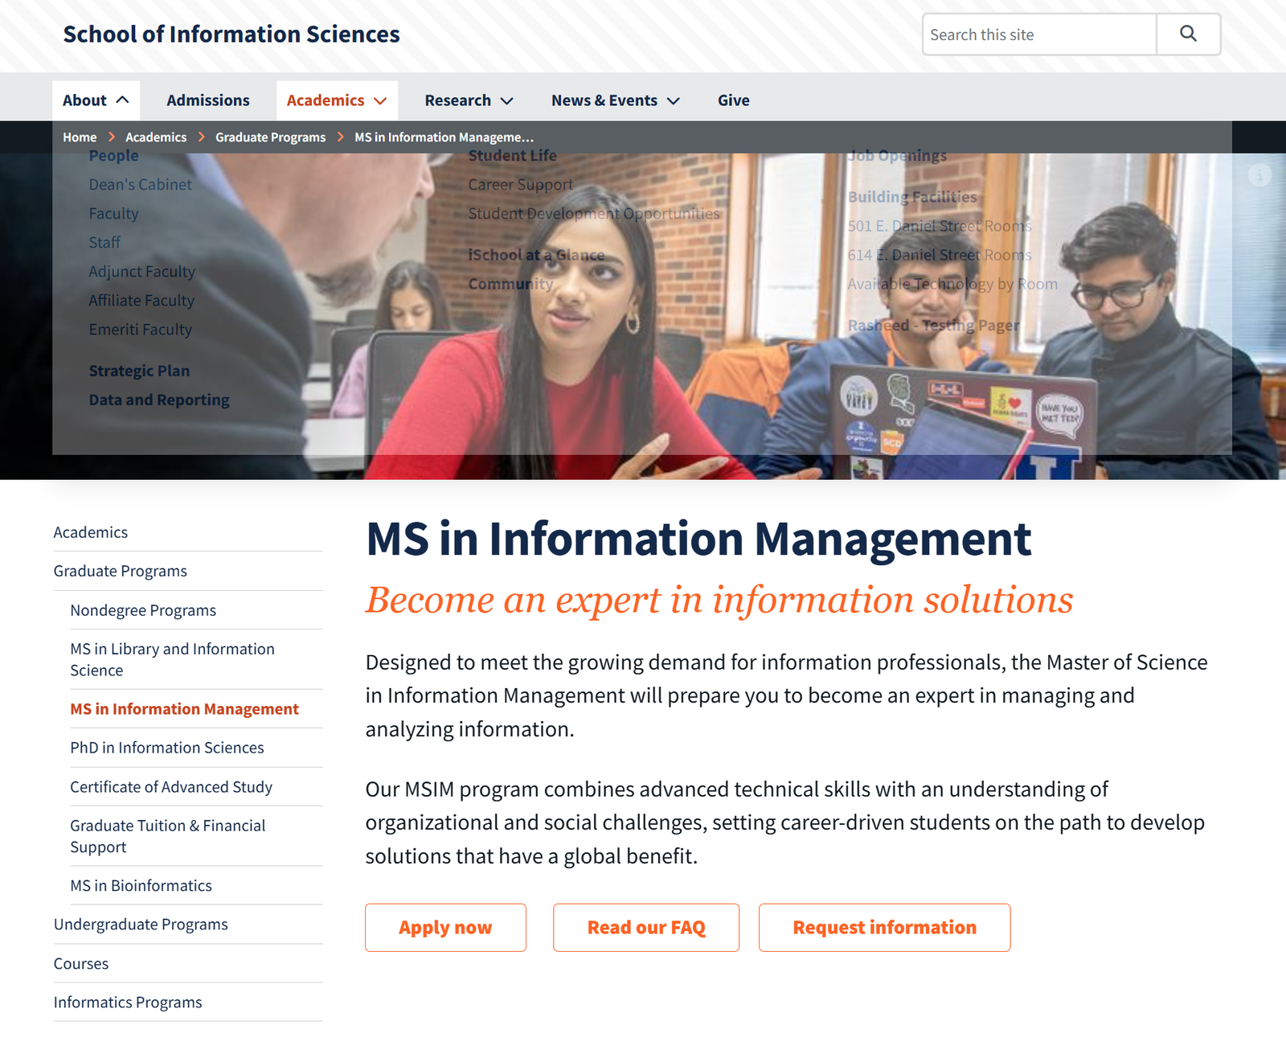The width and height of the screenshot is (1286, 1054).
Task: Click the Request information button
Action: click(x=885, y=928)
